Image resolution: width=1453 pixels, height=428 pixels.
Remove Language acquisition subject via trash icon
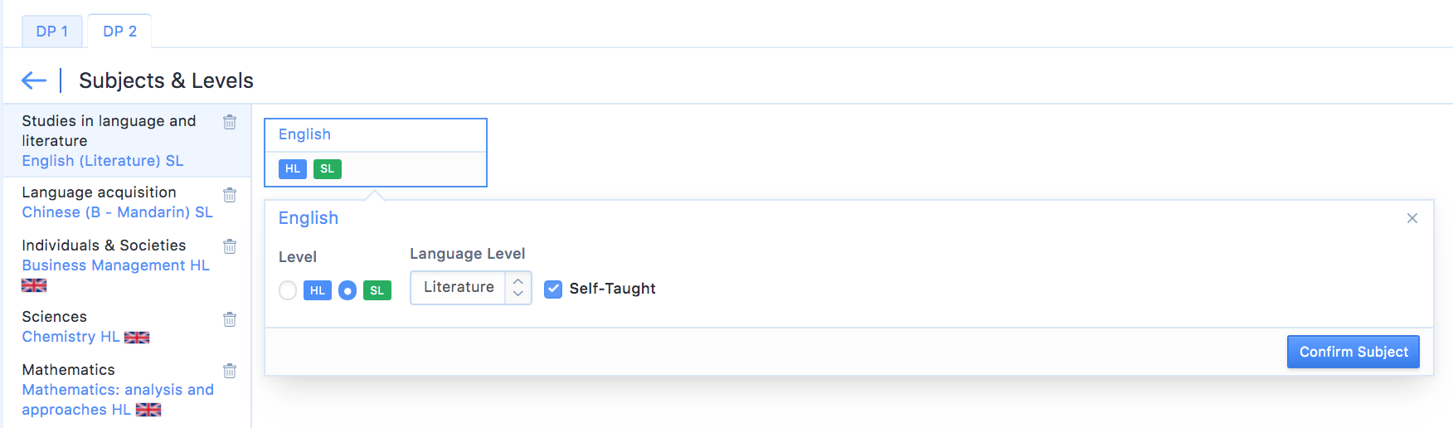230,195
